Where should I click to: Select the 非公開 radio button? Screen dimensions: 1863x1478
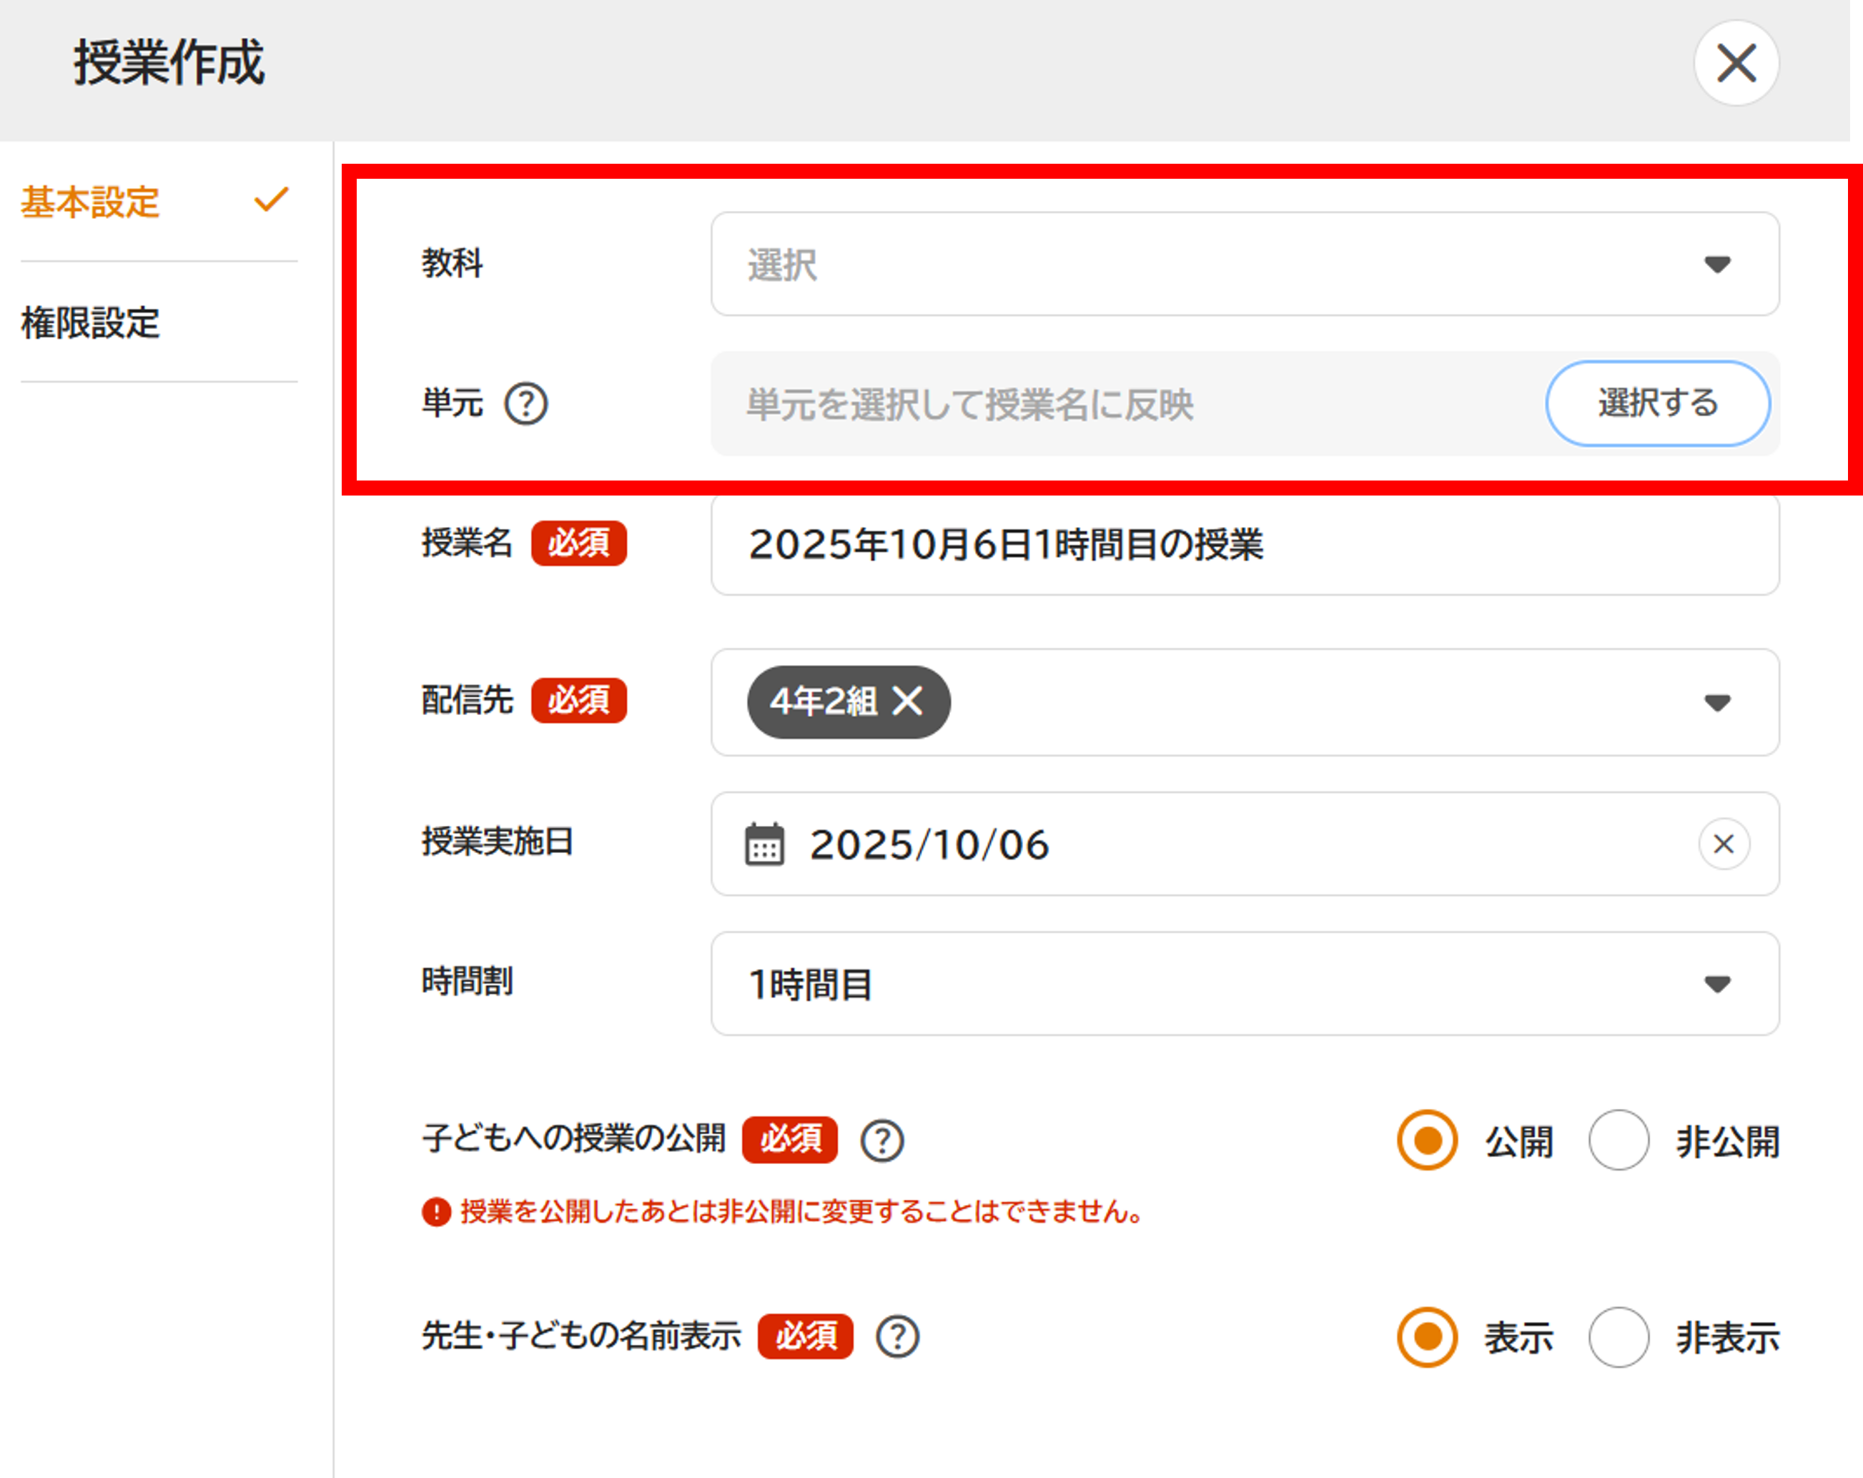1618,1141
